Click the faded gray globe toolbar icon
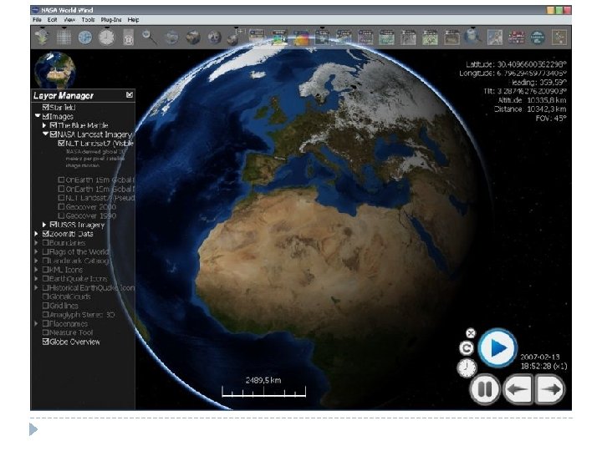 coord(171,38)
